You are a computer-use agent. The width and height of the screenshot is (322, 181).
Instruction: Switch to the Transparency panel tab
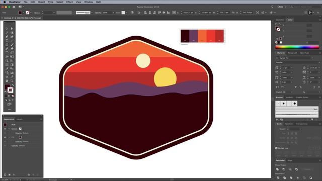click(301, 124)
